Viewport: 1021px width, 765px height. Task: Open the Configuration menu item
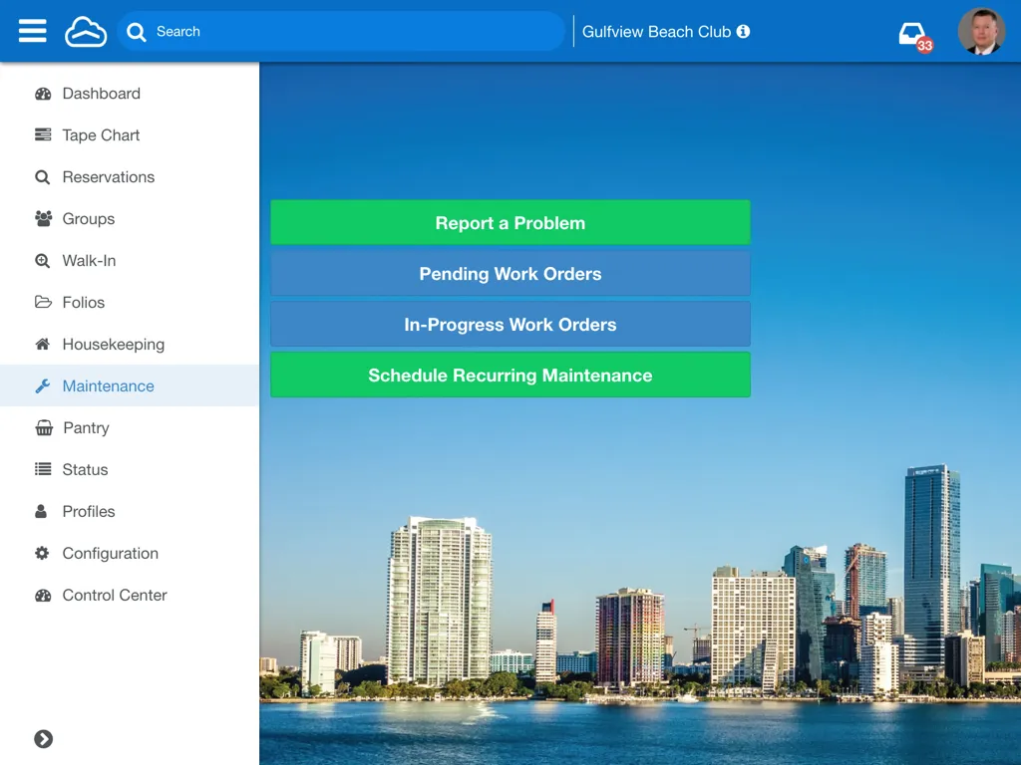click(x=130, y=553)
